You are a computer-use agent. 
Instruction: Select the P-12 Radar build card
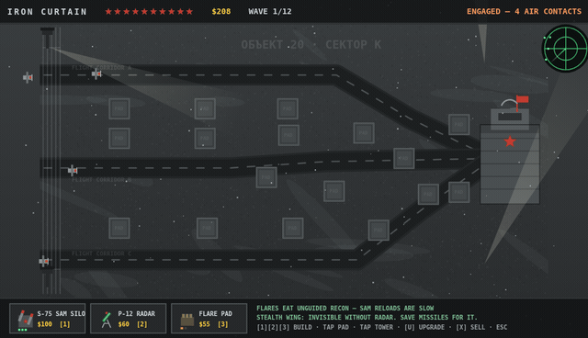[129, 318]
